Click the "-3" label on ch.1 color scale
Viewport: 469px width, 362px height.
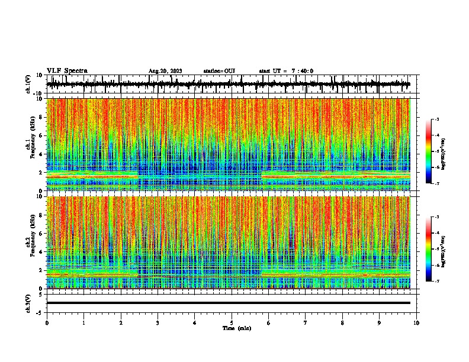[x=437, y=119]
